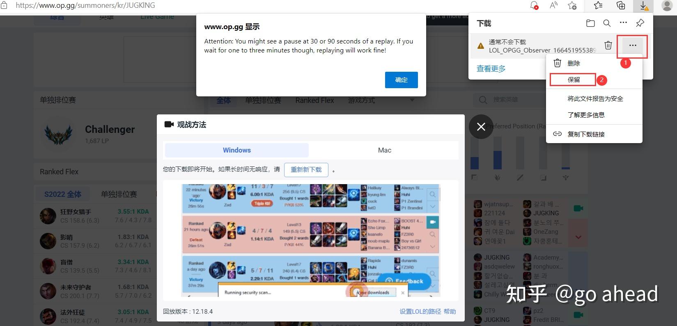View site information lock icon
Viewport: 677px width, 326px height.
(x=4, y=5)
